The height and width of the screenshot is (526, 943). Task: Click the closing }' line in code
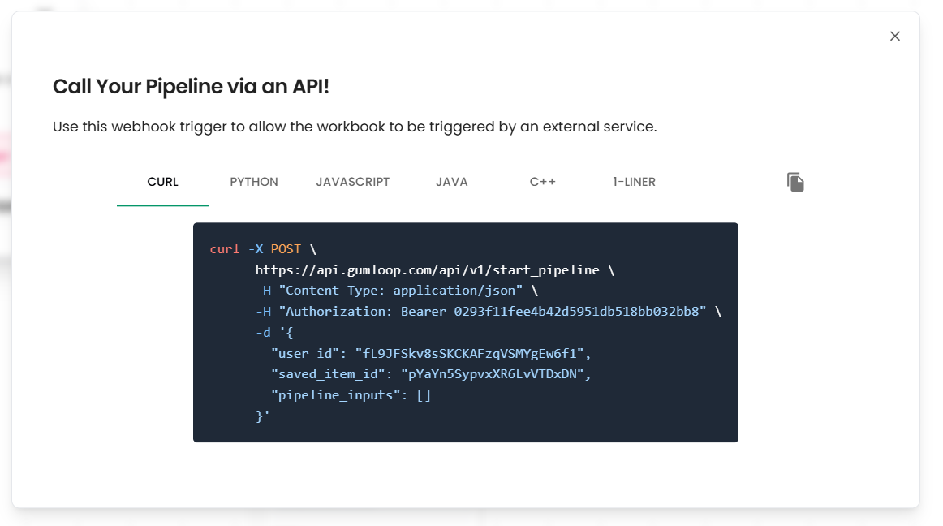point(262,416)
